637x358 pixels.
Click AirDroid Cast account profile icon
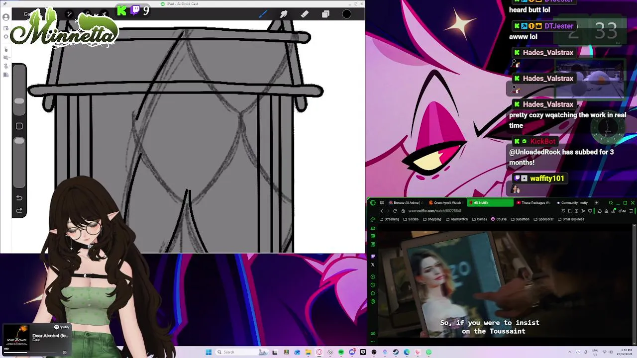(6, 17)
